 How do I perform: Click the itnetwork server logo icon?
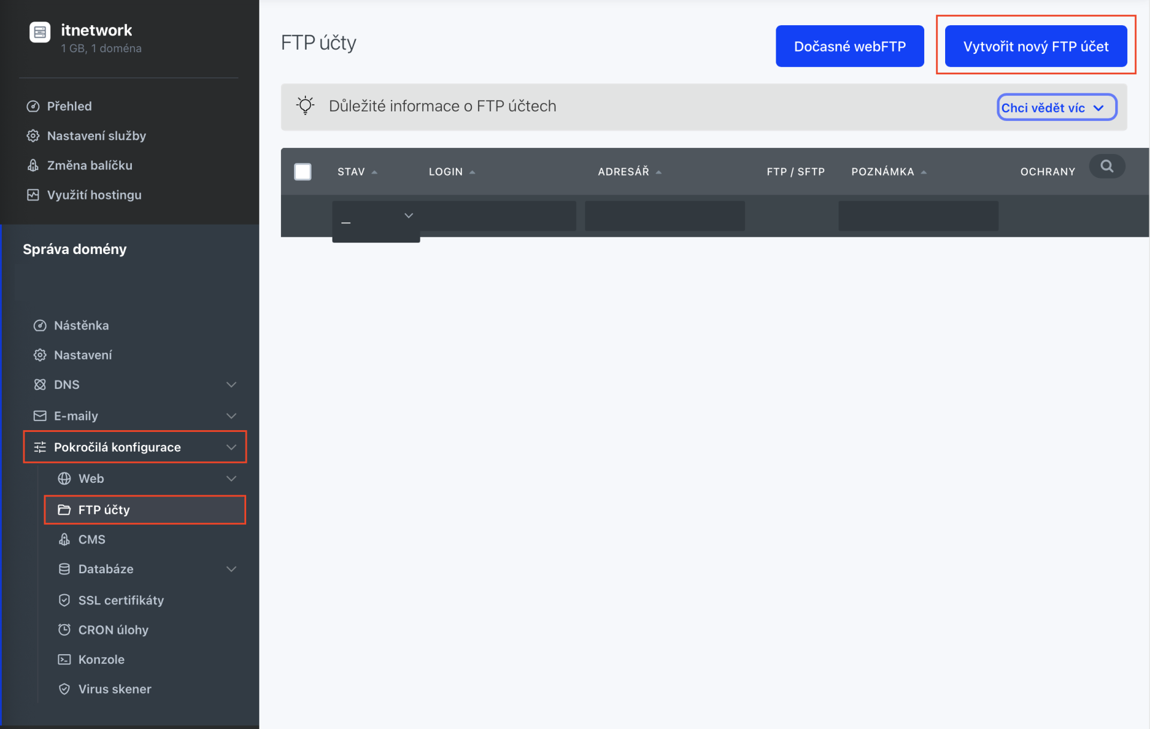tap(40, 32)
